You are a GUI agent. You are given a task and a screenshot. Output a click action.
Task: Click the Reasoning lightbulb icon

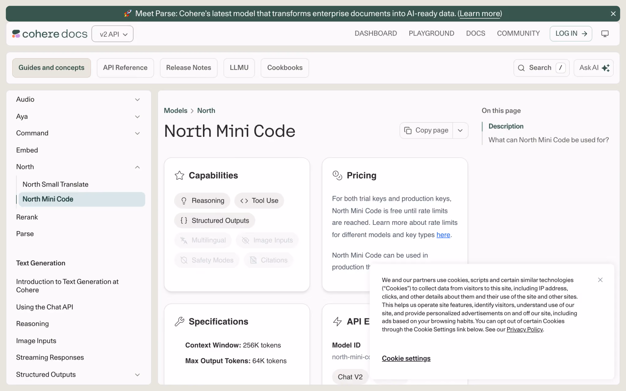pyautogui.click(x=184, y=201)
